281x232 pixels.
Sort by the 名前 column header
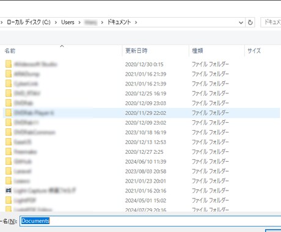pos(10,51)
